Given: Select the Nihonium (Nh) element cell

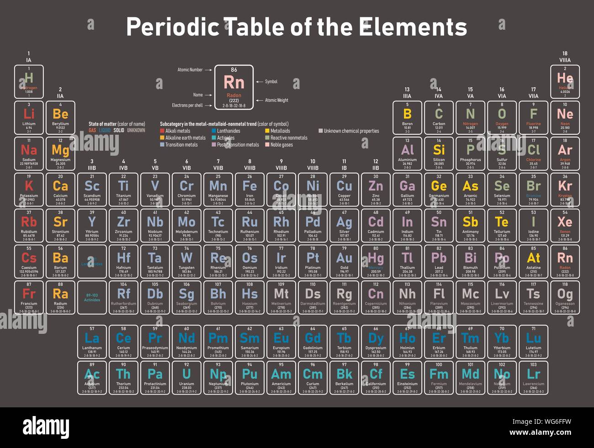Looking at the screenshot, I should click(407, 297).
